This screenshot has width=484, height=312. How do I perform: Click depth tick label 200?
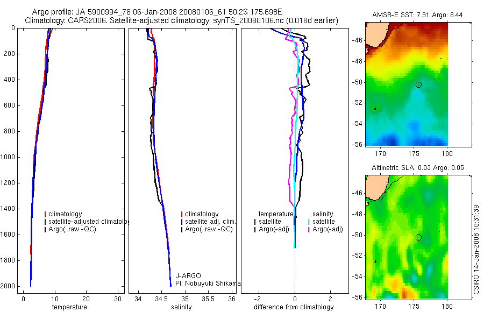pyautogui.click(x=9, y=54)
